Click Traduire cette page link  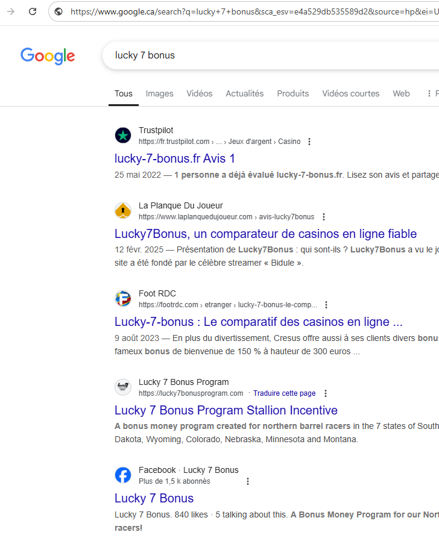click(x=284, y=393)
